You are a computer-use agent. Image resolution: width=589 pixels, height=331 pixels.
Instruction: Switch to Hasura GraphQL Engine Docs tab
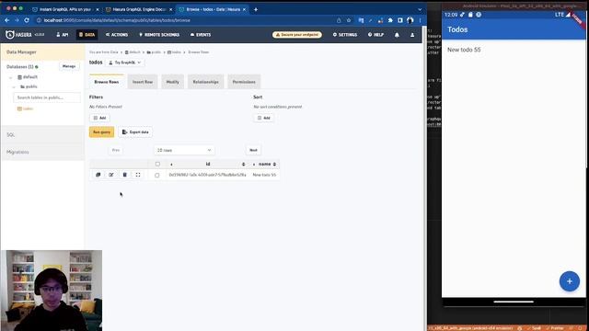(x=139, y=9)
